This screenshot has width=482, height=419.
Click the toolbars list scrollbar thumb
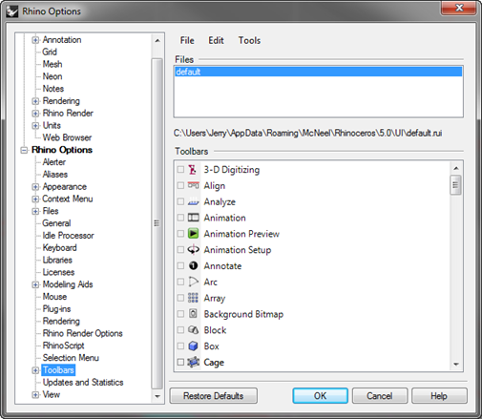[x=455, y=185]
